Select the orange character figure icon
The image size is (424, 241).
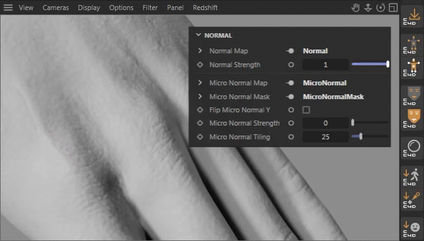pos(412,67)
